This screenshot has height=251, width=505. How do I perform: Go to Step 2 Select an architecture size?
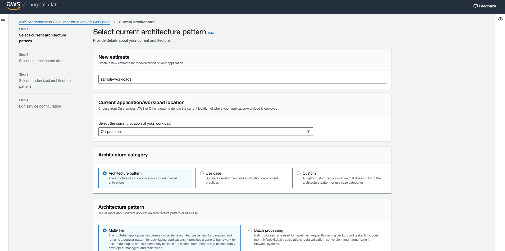tap(41, 61)
